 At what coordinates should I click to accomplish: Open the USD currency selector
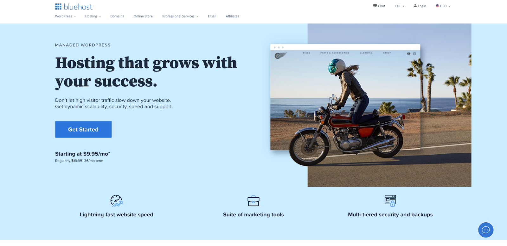point(443,6)
